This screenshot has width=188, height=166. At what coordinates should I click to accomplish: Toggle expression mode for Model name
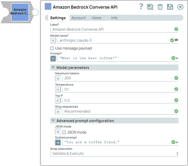(53, 41)
